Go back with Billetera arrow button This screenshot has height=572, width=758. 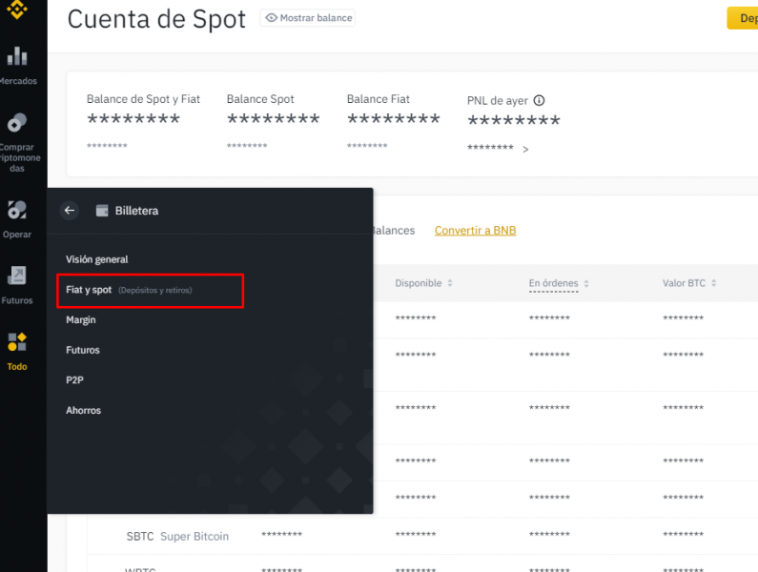pyautogui.click(x=70, y=211)
